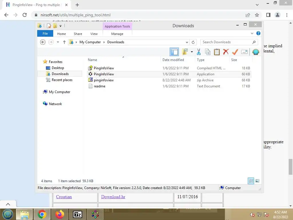Open the Chrome profile avatar
293x220 pixels.
[278, 15]
